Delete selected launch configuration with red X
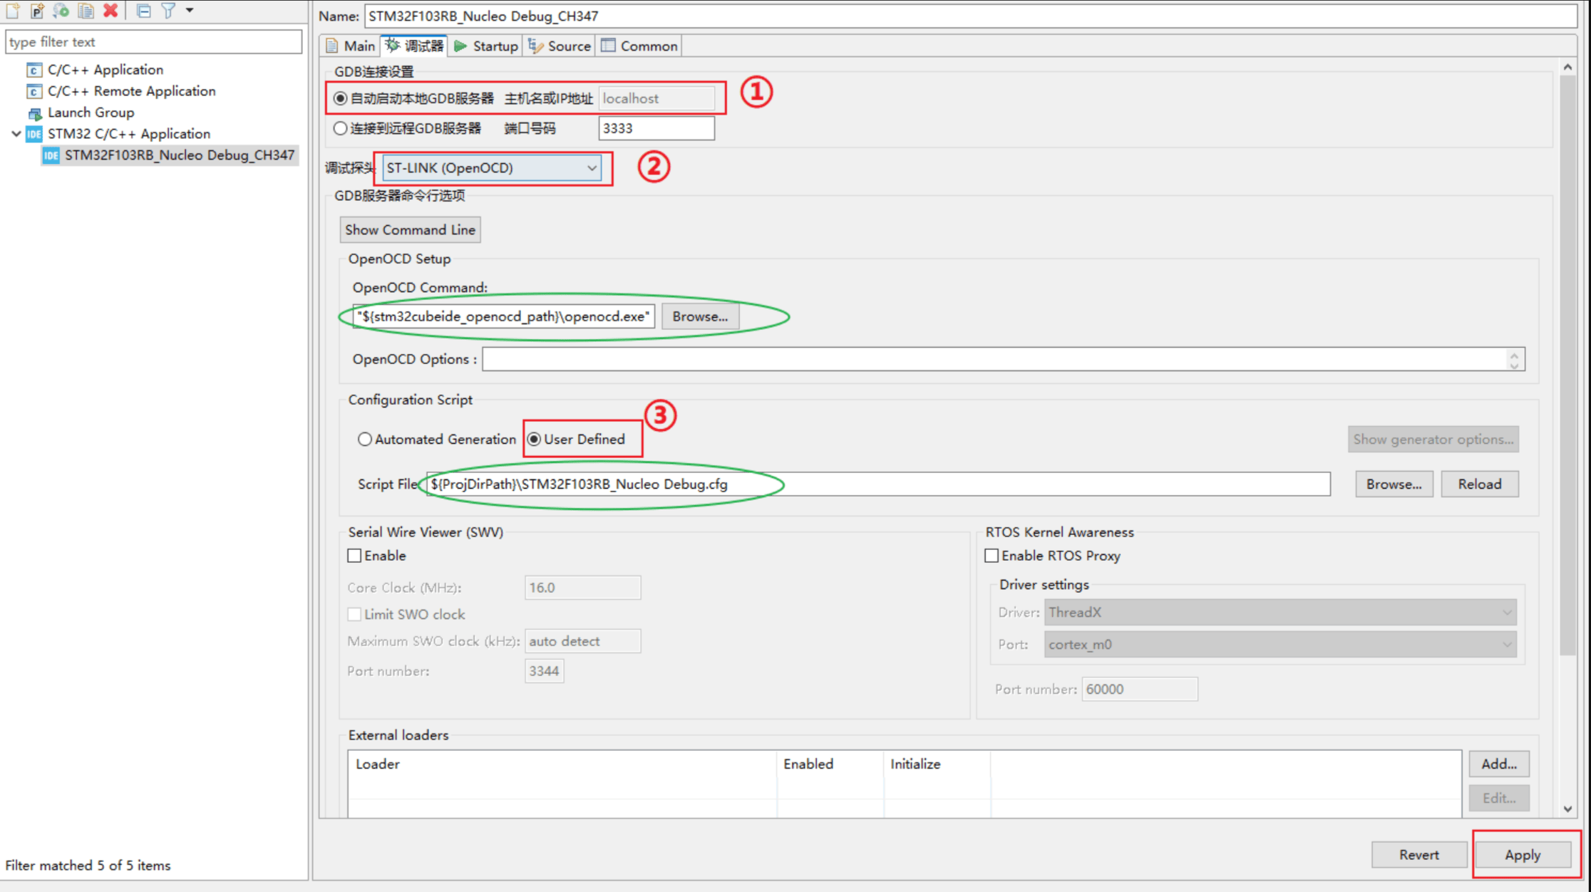The width and height of the screenshot is (1591, 892). 110,10
